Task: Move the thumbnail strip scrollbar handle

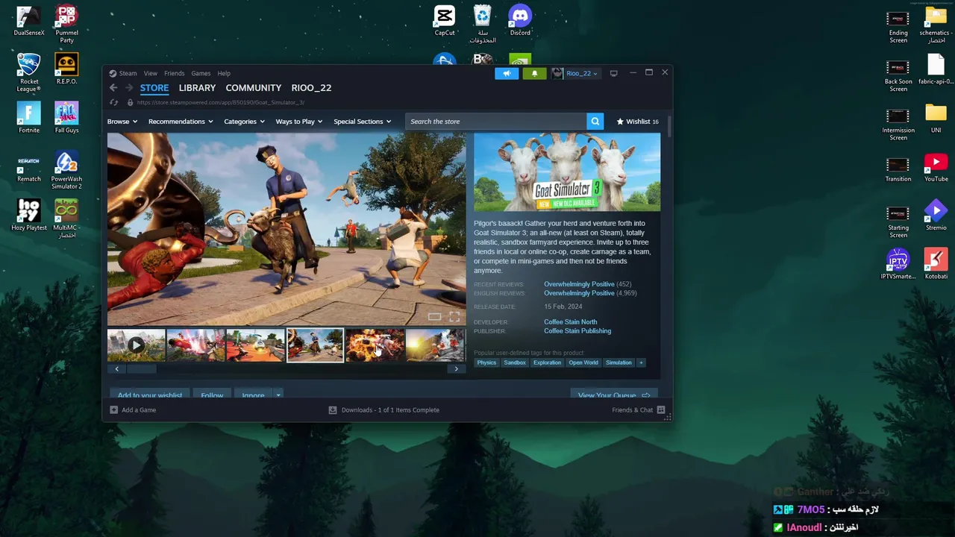Action: coord(141,368)
